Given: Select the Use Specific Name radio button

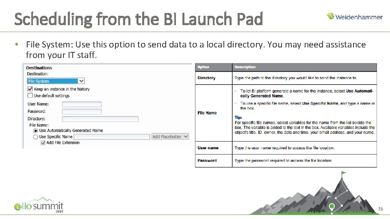Looking at the screenshot, I should tap(36, 137).
